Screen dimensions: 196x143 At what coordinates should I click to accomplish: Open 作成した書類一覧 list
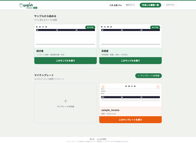tap(150, 5)
